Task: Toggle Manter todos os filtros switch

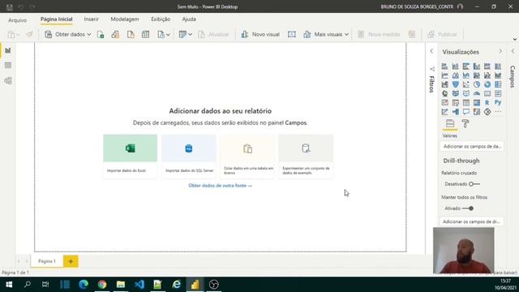Action: pos(468,208)
